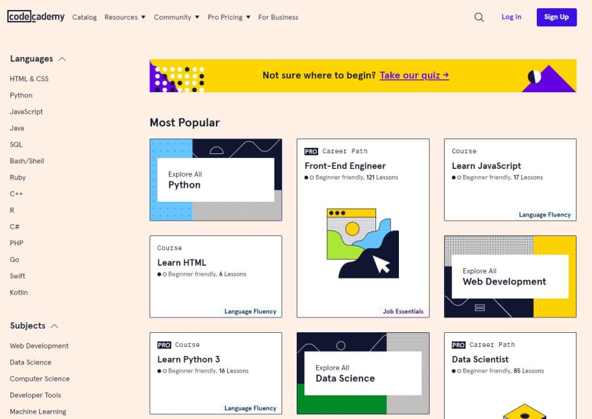Open the Learn HTML course card
This screenshot has height=419, width=592.
[x=215, y=276]
